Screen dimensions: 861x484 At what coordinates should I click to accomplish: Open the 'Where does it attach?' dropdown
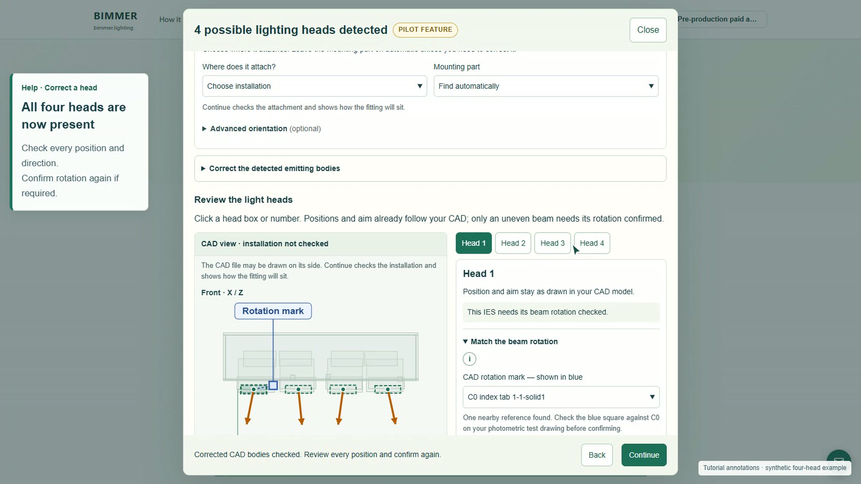tap(314, 86)
